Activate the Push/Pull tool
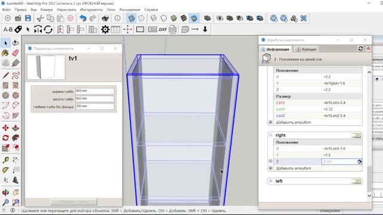The height and width of the screenshot is (215, 383). click(x=16, y=128)
